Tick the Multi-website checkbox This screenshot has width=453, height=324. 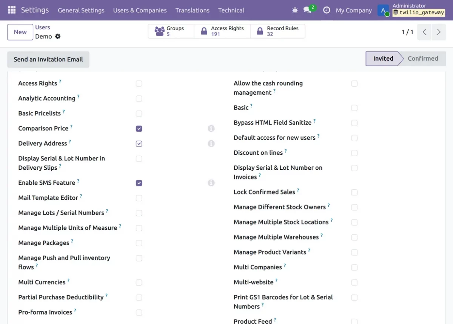354,283
